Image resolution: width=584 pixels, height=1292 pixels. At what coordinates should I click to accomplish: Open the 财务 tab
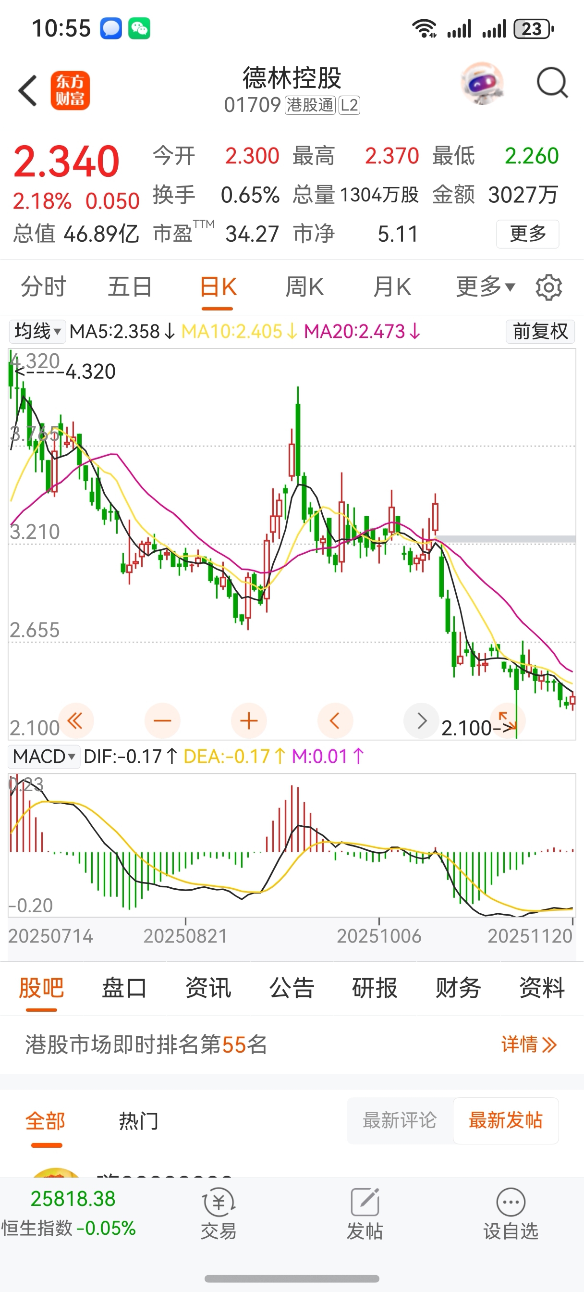coord(458,988)
